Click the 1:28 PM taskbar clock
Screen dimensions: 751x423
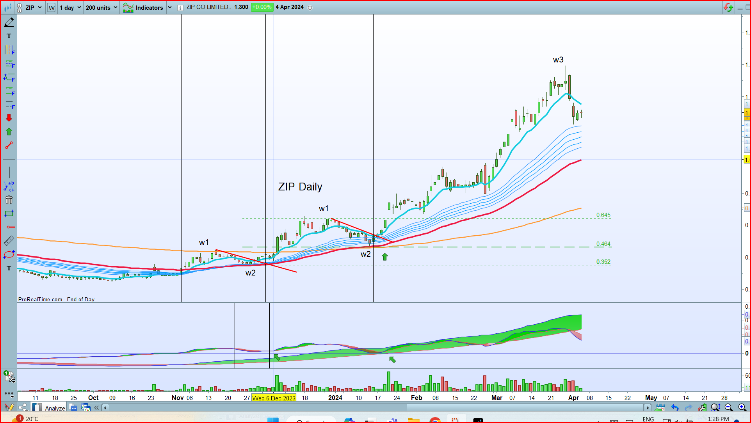click(x=718, y=419)
